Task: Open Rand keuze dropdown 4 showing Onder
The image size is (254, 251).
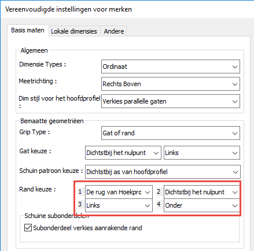Action: tap(202, 205)
